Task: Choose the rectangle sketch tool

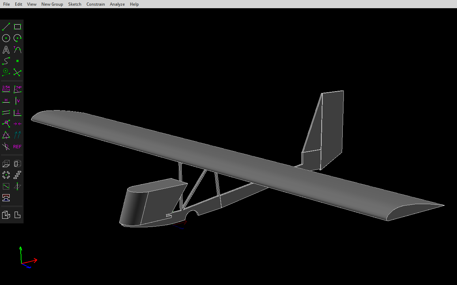Action: tap(17, 27)
